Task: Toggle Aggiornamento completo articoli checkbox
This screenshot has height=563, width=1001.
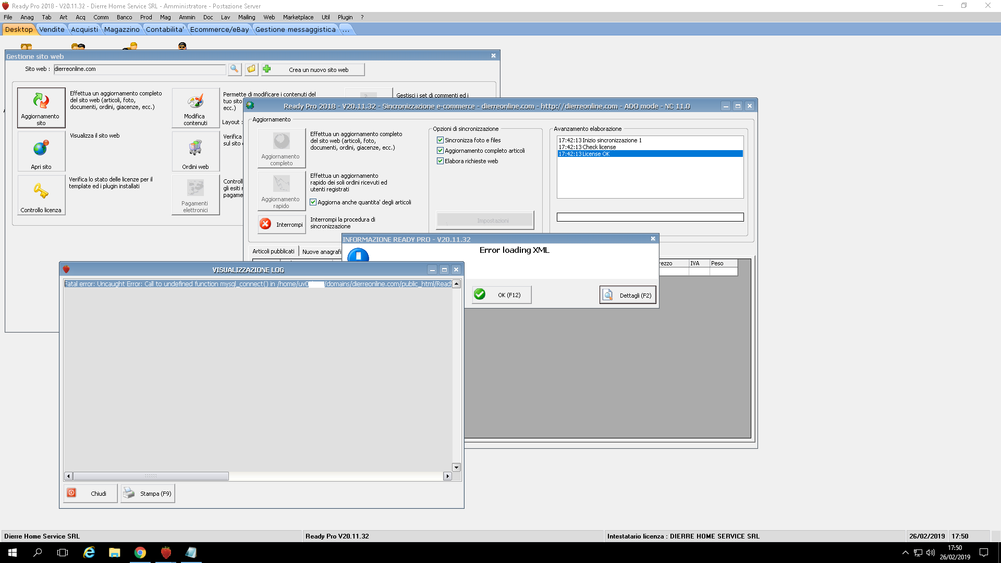Action: click(440, 150)
